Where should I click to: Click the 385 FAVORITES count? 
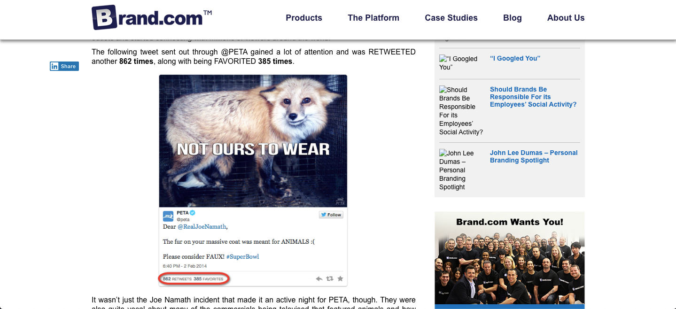coord(209,279)
